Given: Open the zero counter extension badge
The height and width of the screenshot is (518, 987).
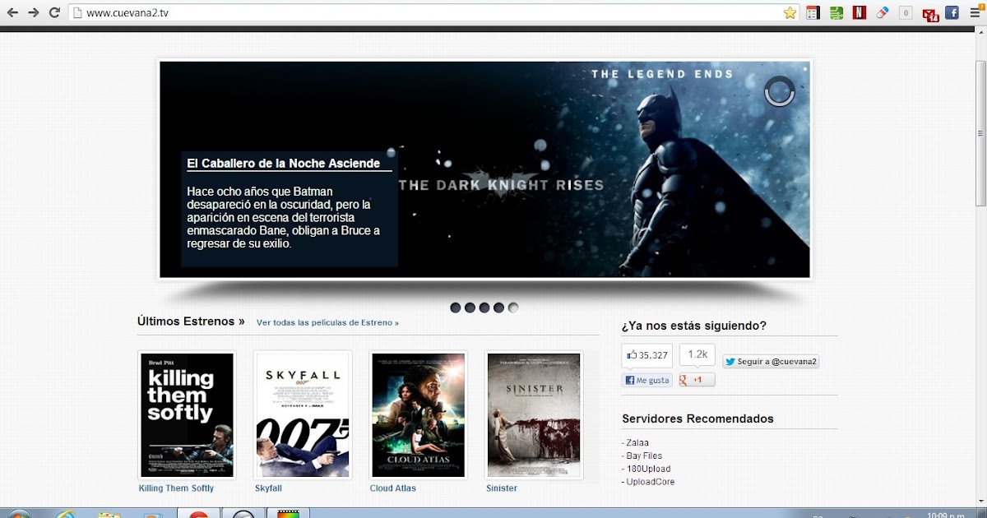Looking at the screenshot, I should click(906, 13).
